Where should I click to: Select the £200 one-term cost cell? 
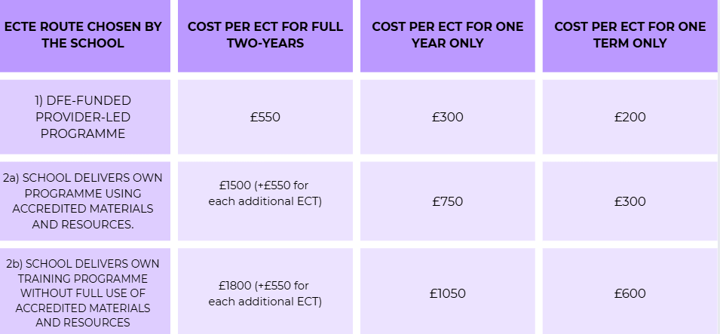(630, 117)
